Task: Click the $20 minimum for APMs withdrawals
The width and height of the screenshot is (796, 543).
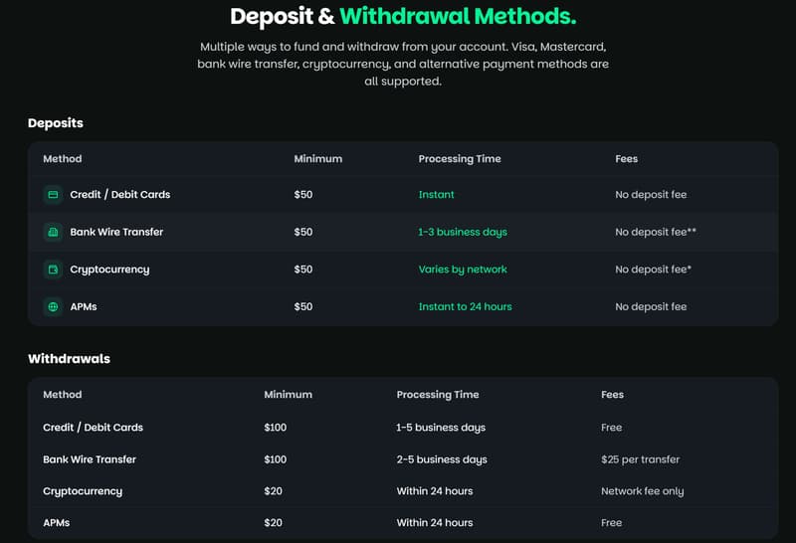Action: coord(273,523)
